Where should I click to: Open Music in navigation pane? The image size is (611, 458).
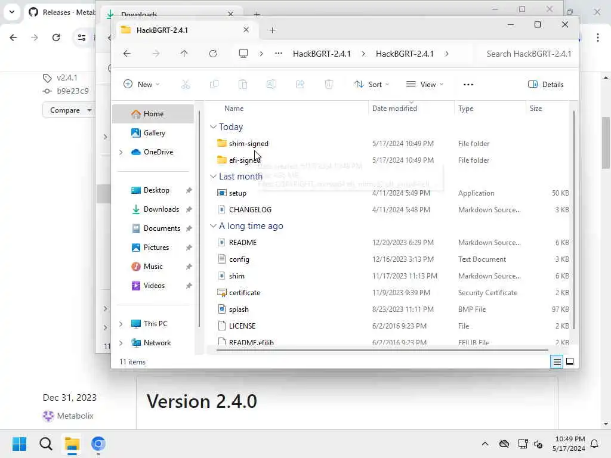(153, 267)
